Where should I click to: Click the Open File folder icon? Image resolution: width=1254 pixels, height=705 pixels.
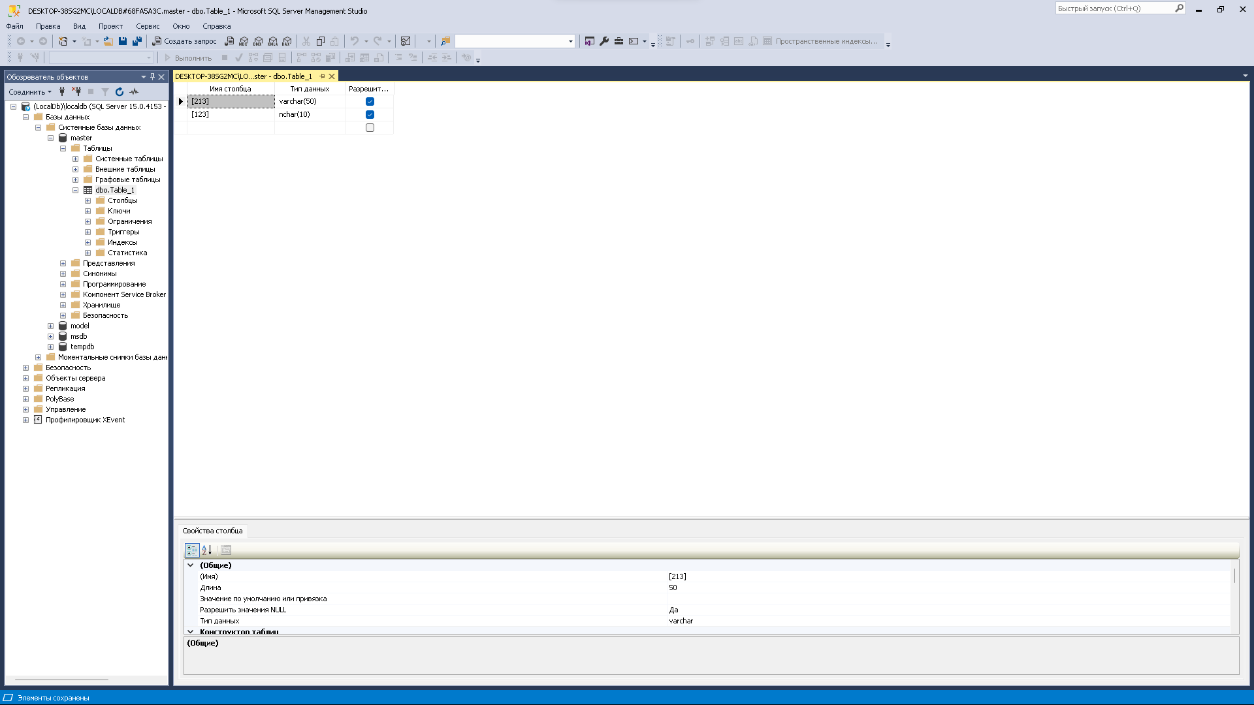point(108,41)
